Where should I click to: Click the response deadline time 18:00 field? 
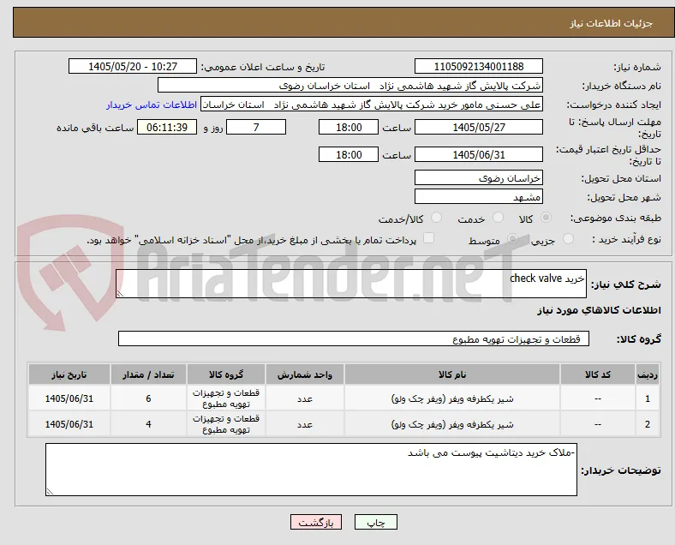(x=349, y=128)
